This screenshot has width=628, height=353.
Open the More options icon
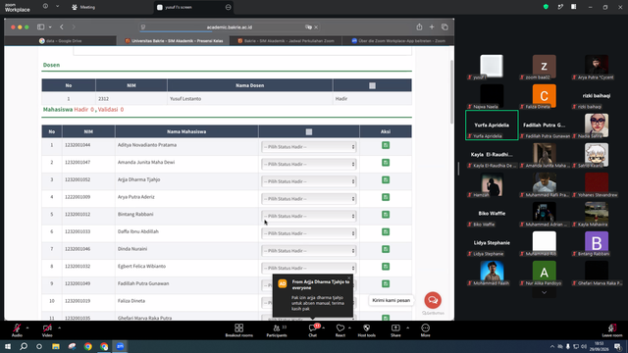425,328
